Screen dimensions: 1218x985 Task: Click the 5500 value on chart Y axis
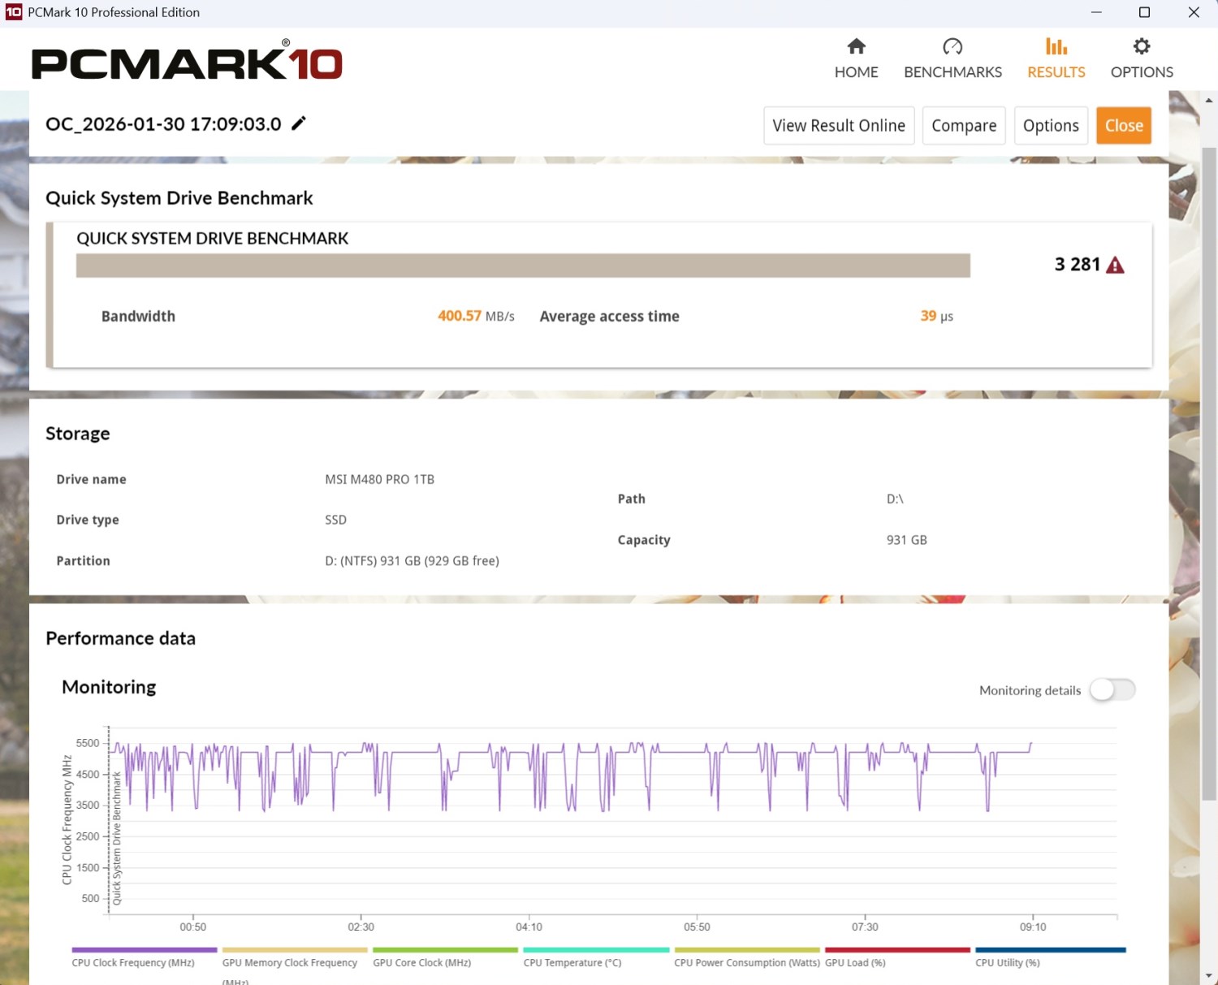[x=88, y=743]
